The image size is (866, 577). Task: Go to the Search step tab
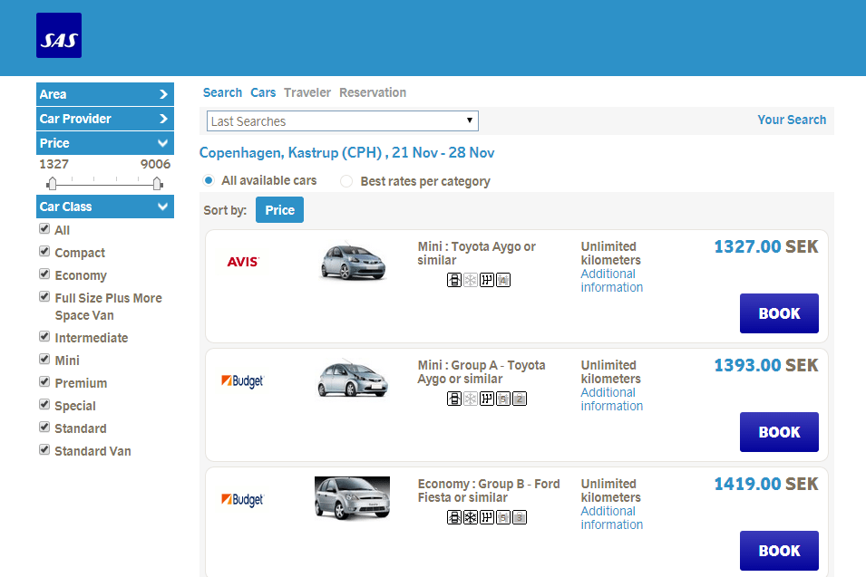[x=222, y=92]
